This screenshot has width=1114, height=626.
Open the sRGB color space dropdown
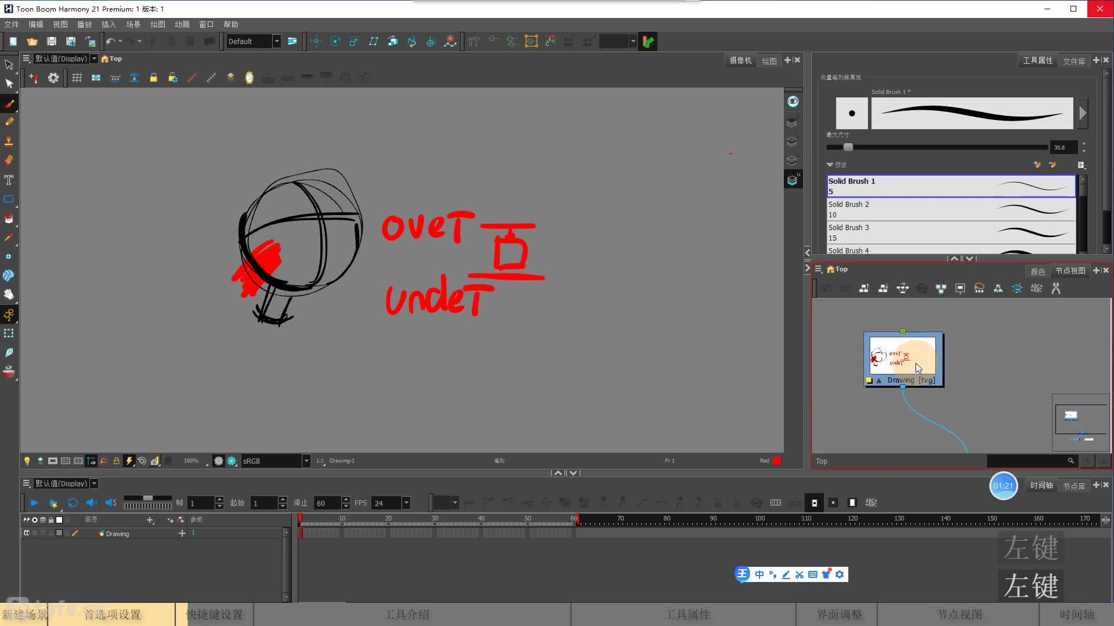pos(306,461)
